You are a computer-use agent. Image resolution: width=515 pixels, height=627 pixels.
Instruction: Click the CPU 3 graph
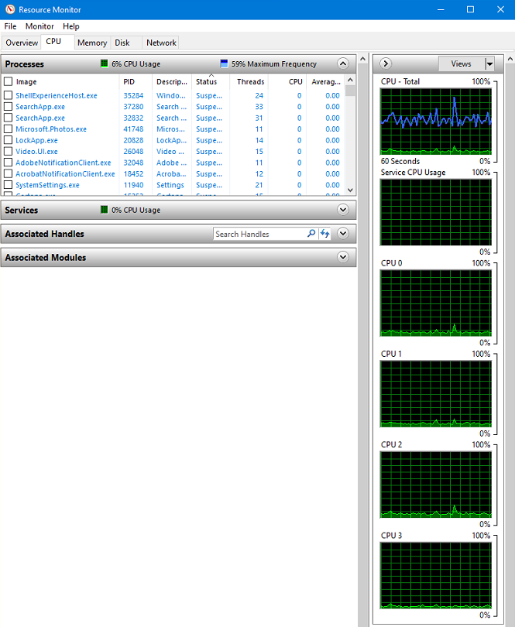pyautogui.click(x=436, y=575)
